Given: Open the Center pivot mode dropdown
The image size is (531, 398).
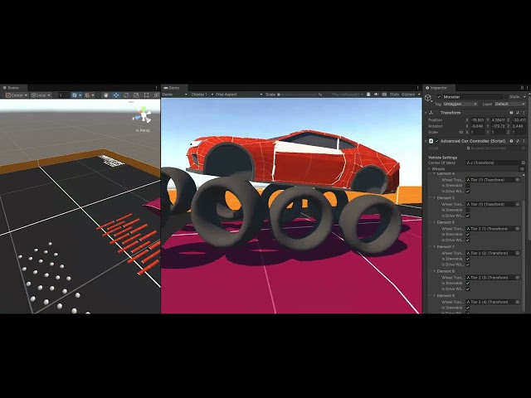Looking at the screenshot, I should (x=17, y=95).
